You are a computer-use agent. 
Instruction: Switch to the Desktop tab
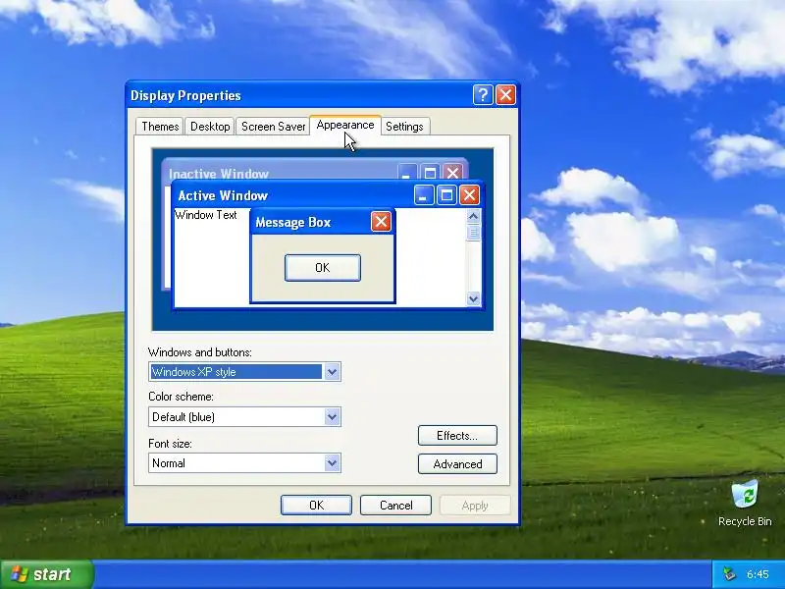coord(210,127)
